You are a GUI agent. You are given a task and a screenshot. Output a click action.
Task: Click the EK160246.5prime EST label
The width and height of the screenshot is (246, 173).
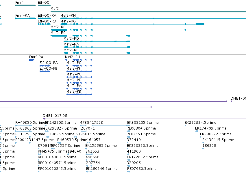click(102, 169)
